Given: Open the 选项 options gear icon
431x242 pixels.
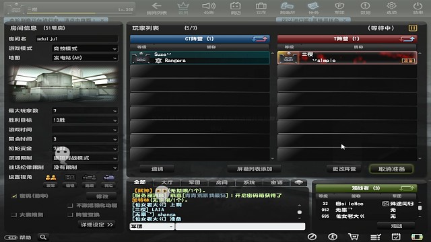Looking at the screenshot, I should point(391,8).
